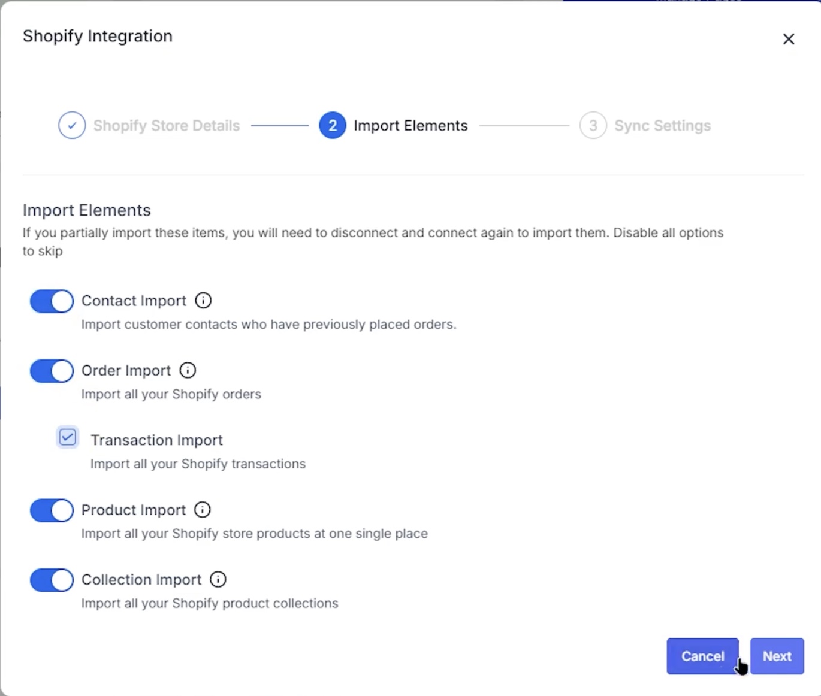Click the step 3 circle icon
Viewport: 821px width, 696px height.
593,126
